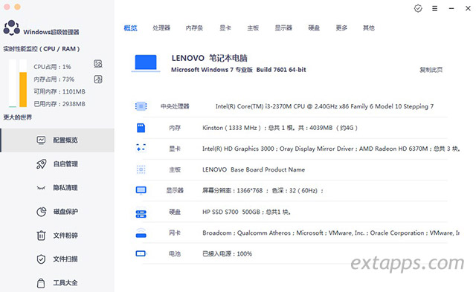Click the 实时性能监控 (CPU / RAM) heading
This screenshot has width=476, height=292.
(42, 49)
